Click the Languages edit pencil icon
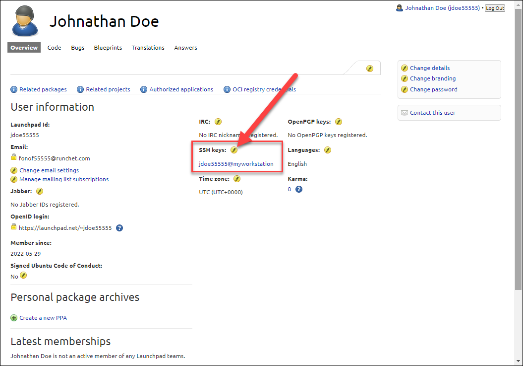 (328, 150)
